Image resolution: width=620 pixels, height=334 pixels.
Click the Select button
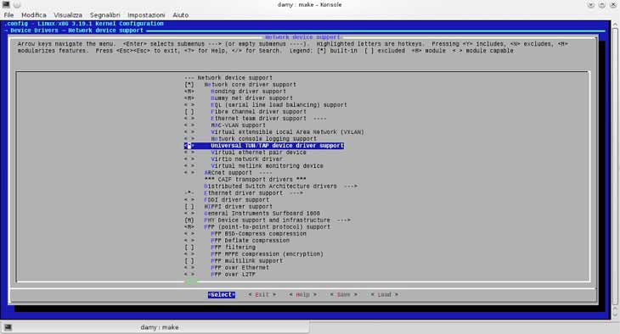tap(222, 294)
